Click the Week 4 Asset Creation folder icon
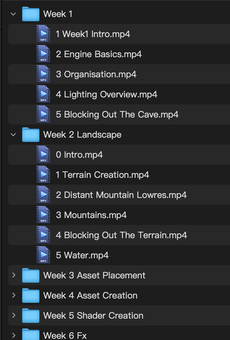The height and width of the screenshot is (340, 230). (x=30, y=296)
